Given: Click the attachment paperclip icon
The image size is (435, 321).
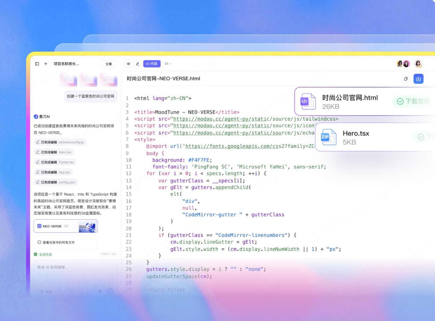Looking at the screenshot, I should click(100, 291).
